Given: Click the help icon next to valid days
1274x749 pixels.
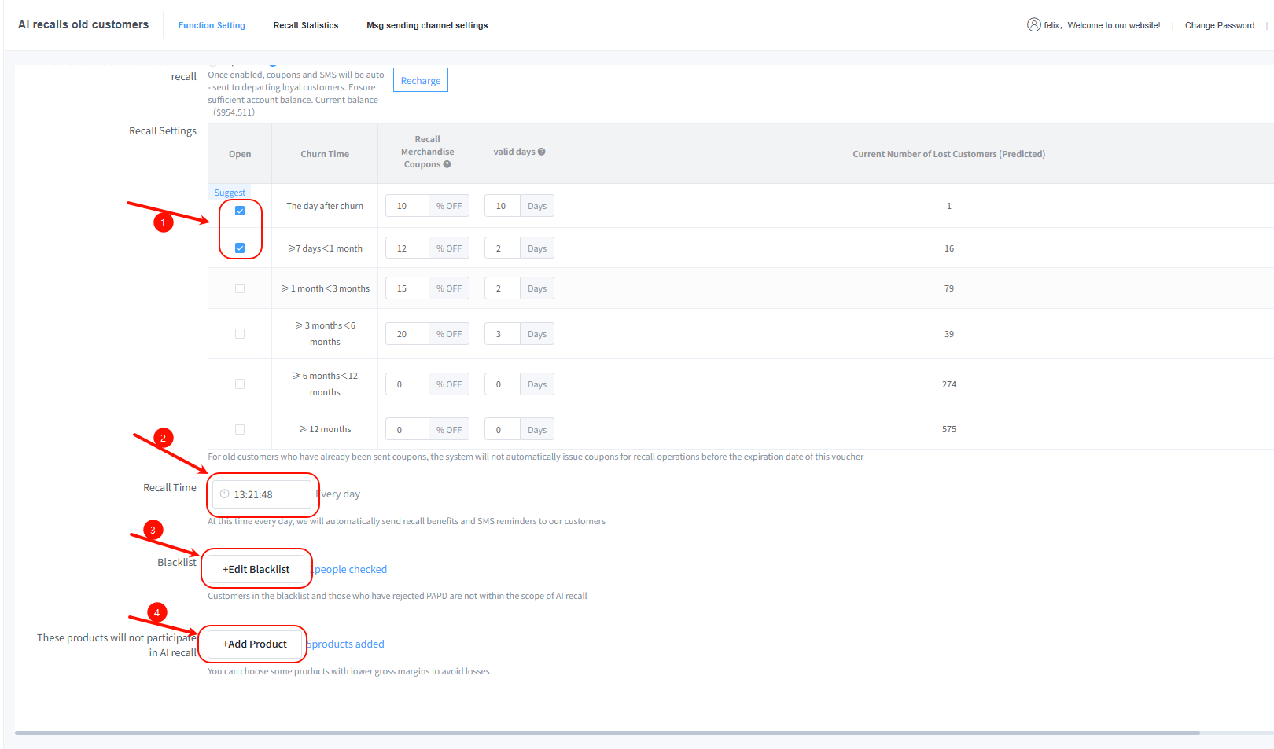Looking at the screenshot, I should pos(541,152).
